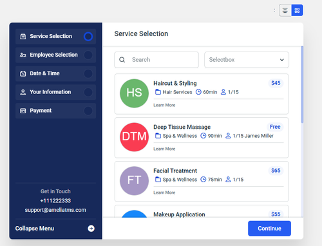
Task: Click the 1/15 James Miller text
Action: (253, 136)
